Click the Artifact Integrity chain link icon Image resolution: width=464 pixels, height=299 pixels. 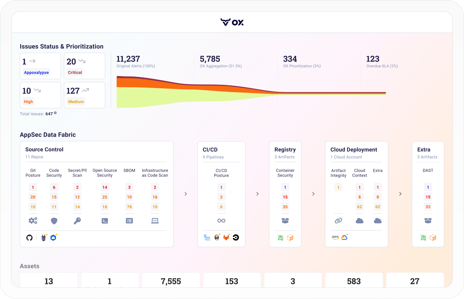pyautogui.click(x=338, y=221)
